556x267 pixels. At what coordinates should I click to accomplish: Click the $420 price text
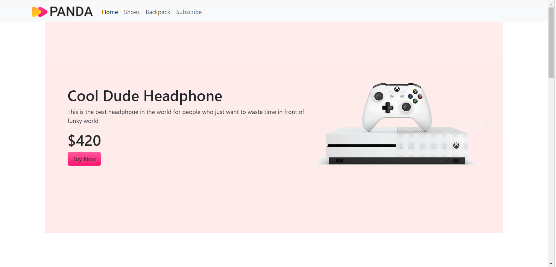[x=84, y=141]
